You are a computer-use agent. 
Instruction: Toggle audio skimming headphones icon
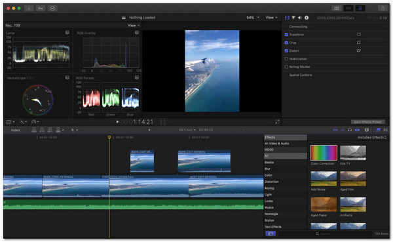[350, 130]
